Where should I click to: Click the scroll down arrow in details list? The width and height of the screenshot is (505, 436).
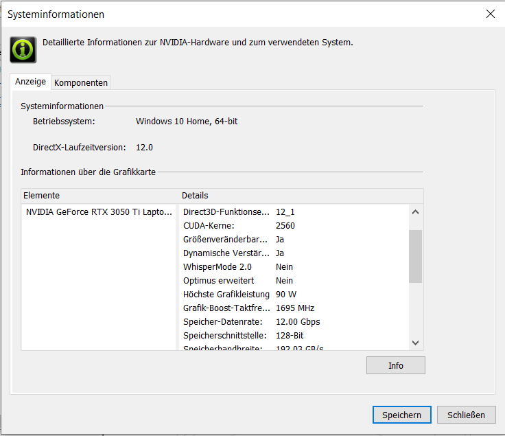(415, 342)
